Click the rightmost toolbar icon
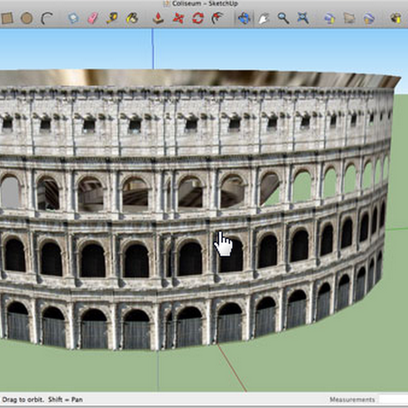The width and height of the screenshot is (408, 408). tap(395, 18)
